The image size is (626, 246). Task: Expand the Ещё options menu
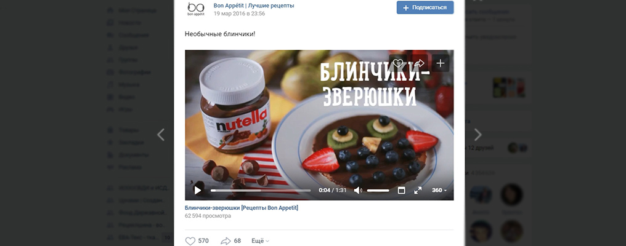(x=260, y=241)
